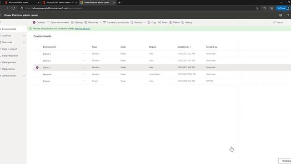This screenshot has width=291, height=164.
Task: Open the Backups dropdown menu
Action: click(x=138, y=22)
